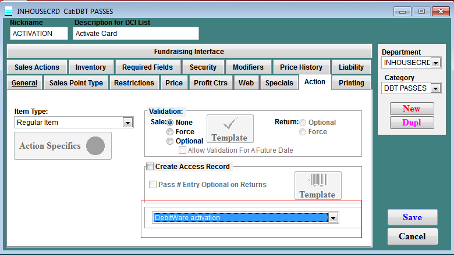This screenshot has height=255, width=454.
Task: Enable the Create Access Record checkbox
Action: (x=150, y=166)
